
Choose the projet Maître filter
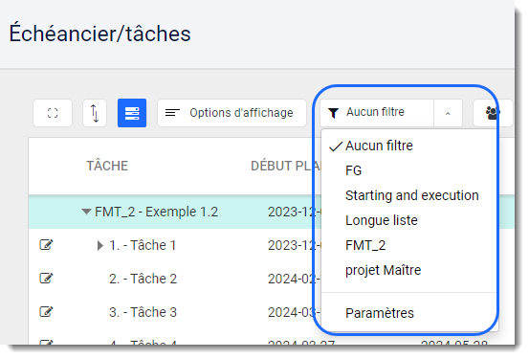pos(383,270)
